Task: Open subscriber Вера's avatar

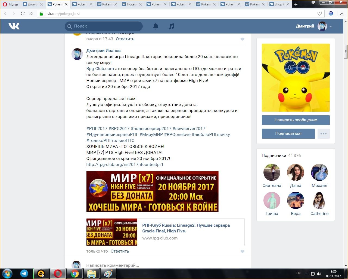Action: pos(296,201)
